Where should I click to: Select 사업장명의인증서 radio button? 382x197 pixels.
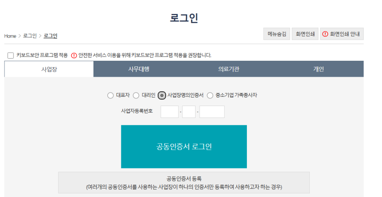point(162,95)
